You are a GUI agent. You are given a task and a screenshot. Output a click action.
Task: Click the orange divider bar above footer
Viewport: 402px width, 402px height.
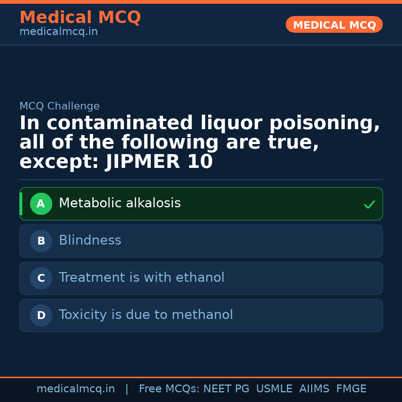click(201, 377)
